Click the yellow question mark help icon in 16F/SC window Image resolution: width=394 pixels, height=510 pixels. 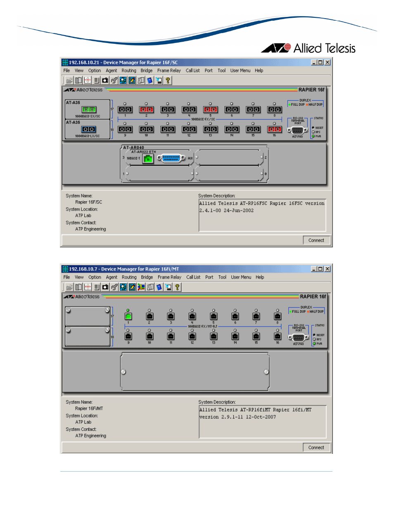[168, 81]
